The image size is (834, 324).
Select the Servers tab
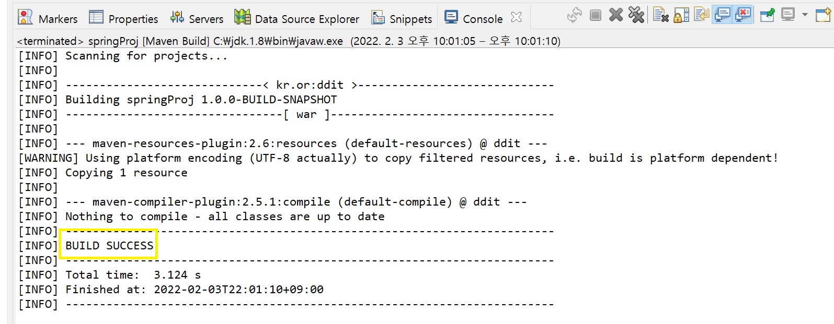point(197,19)
